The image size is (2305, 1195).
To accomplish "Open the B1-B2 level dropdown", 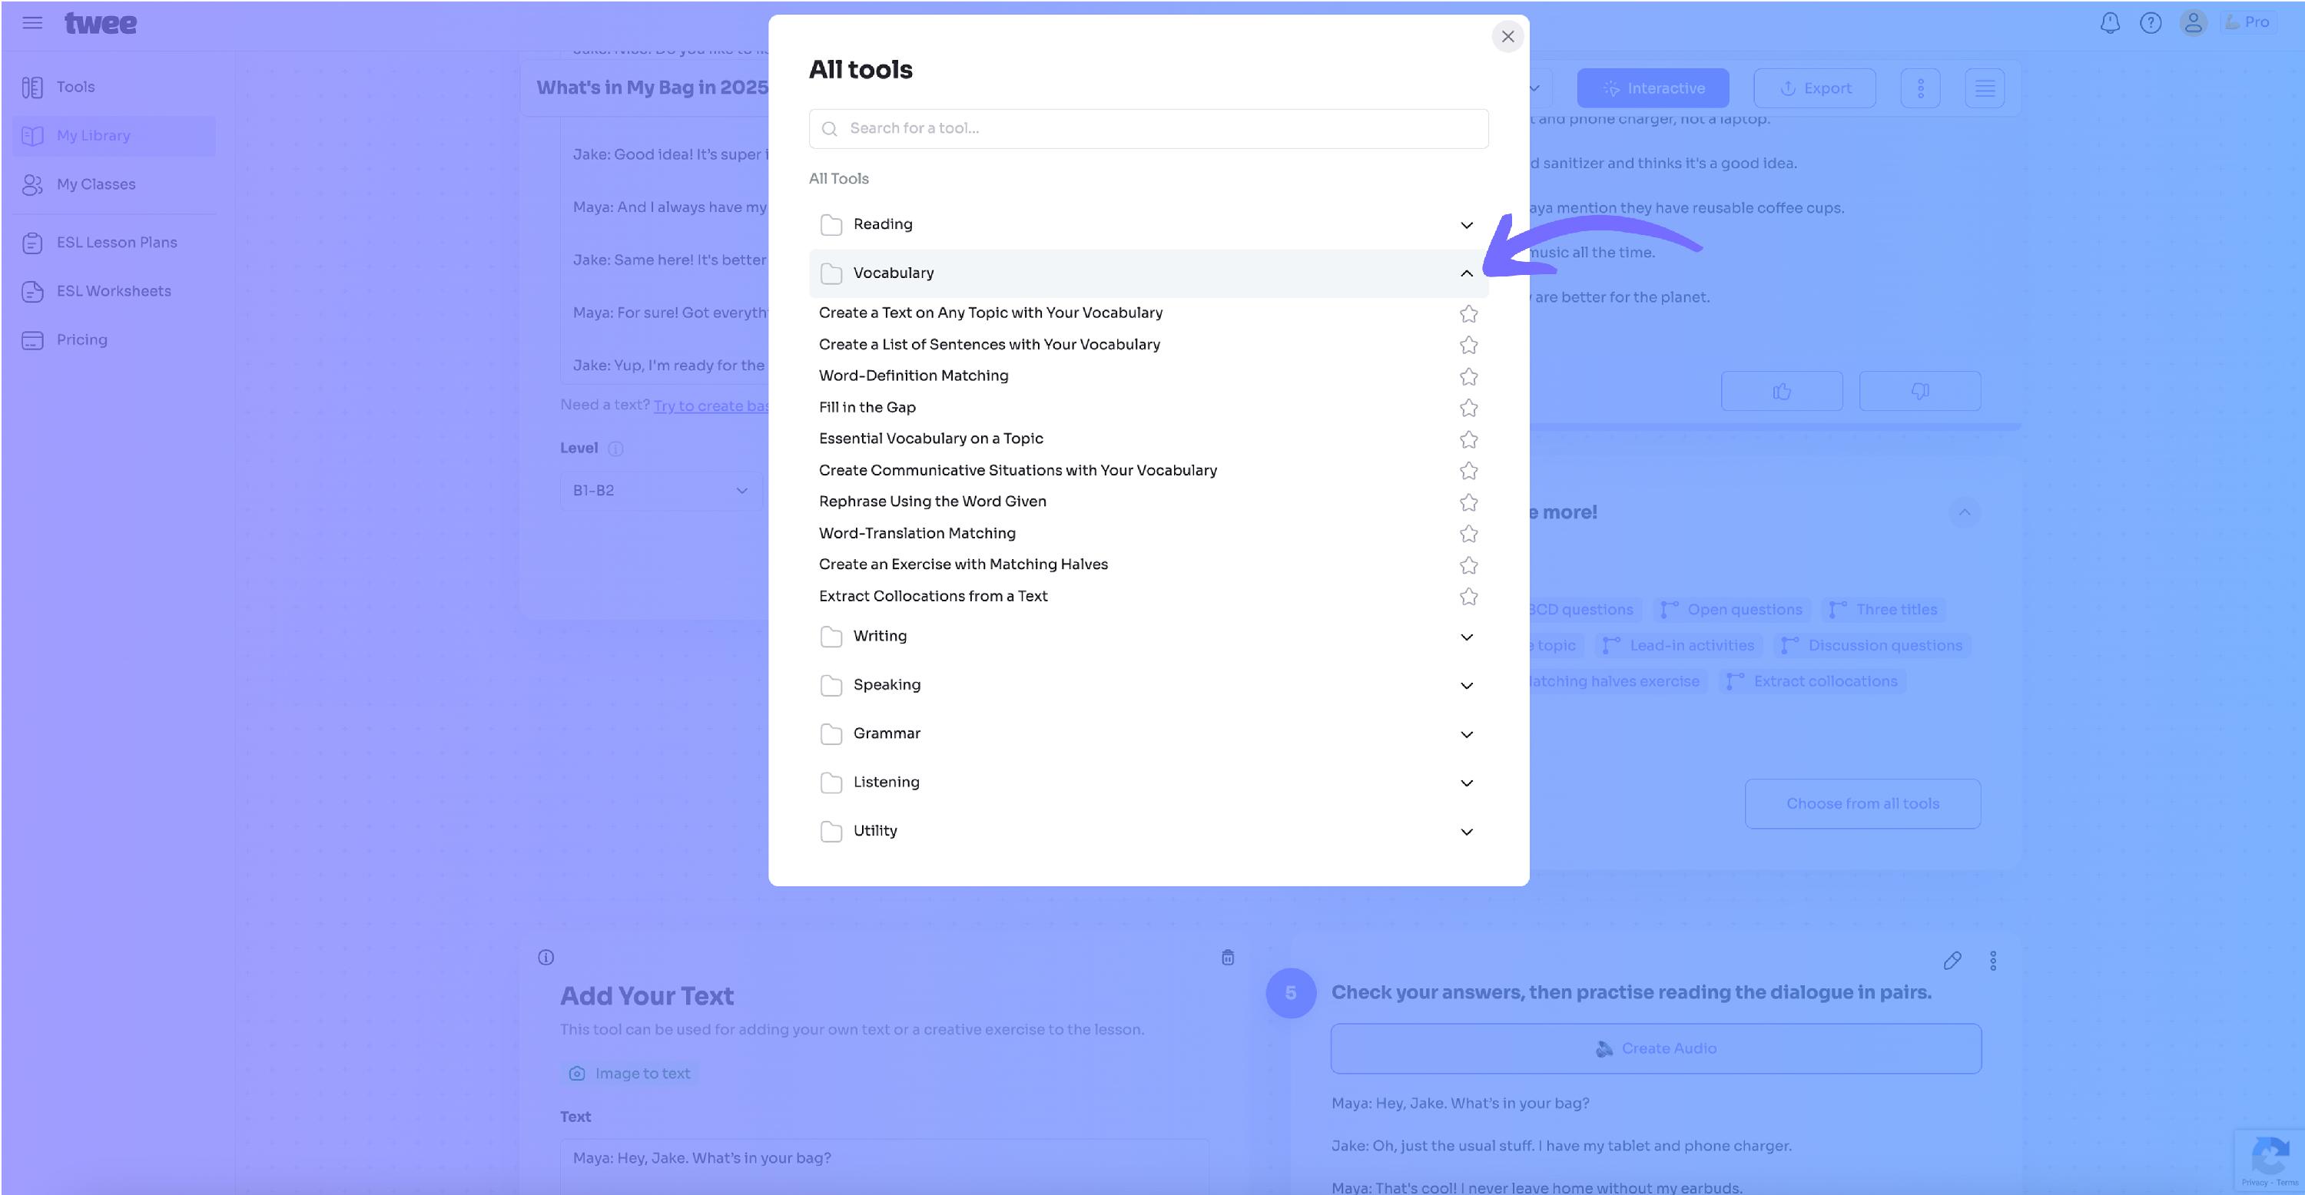I will click(x=660, y=490).
